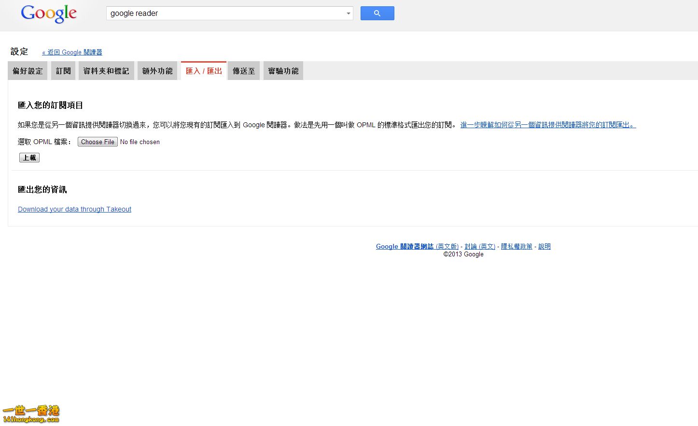Image resolution: width=698 pixels, height=426 pixels.
Task: Click the 上載 upload button
Action: coord(29,158)
